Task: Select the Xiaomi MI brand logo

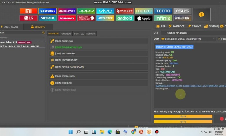Action: click(x=28, y=11)
